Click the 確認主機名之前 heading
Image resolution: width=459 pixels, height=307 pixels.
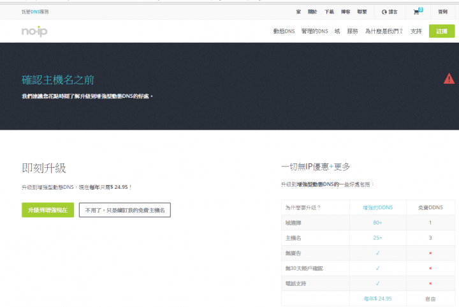58,80
